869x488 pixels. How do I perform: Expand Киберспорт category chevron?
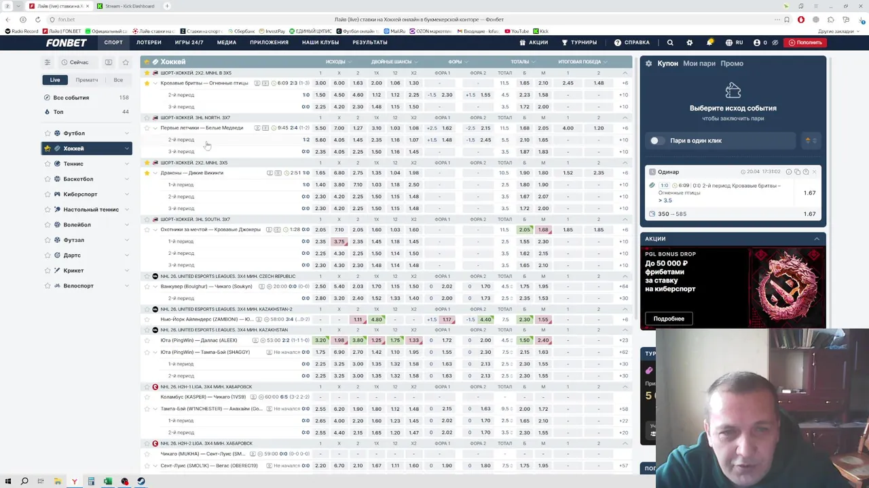(x=126, y=195)
